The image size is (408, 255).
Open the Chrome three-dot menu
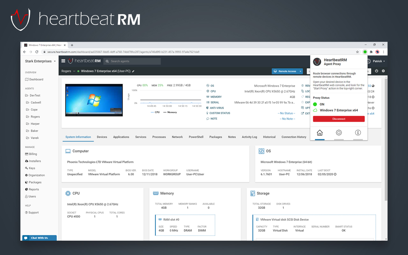(383, 52)
